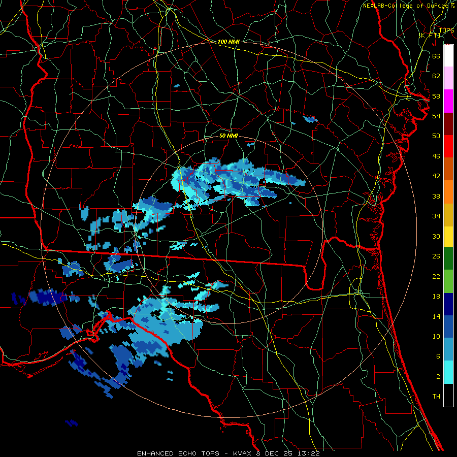Click the magenta swatch on the color scale
The width and height of the screenshot is (457, 457).
448,101
